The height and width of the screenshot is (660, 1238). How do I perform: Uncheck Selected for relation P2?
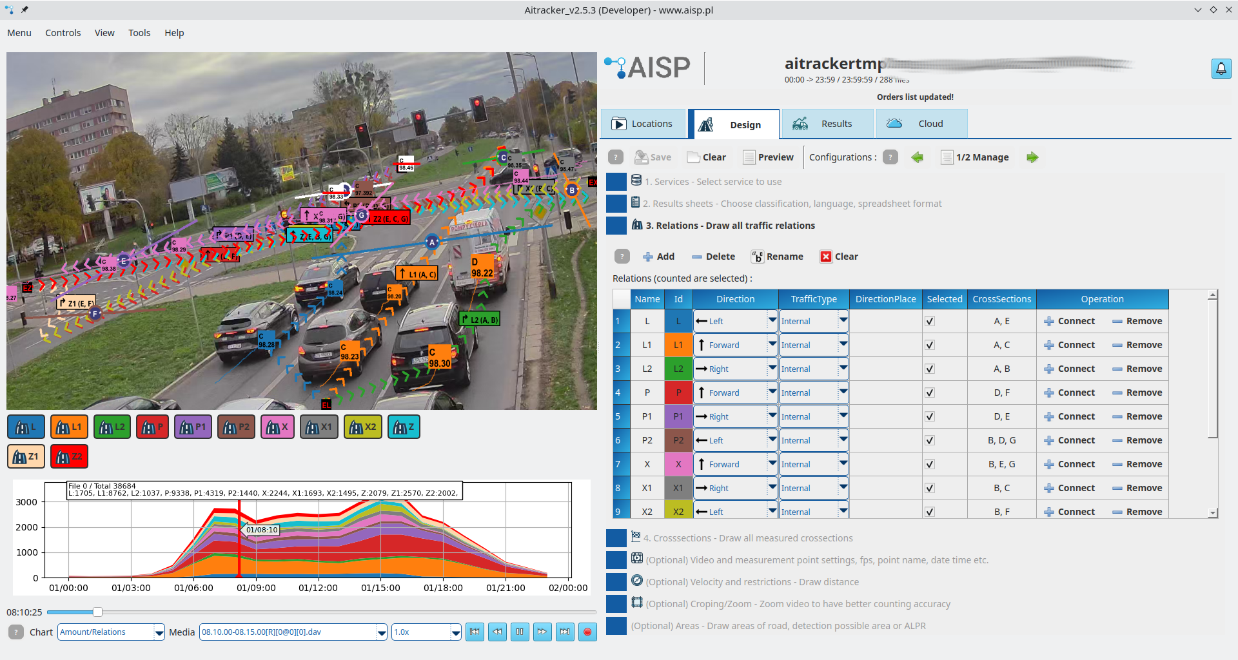(x=929, y=440)
